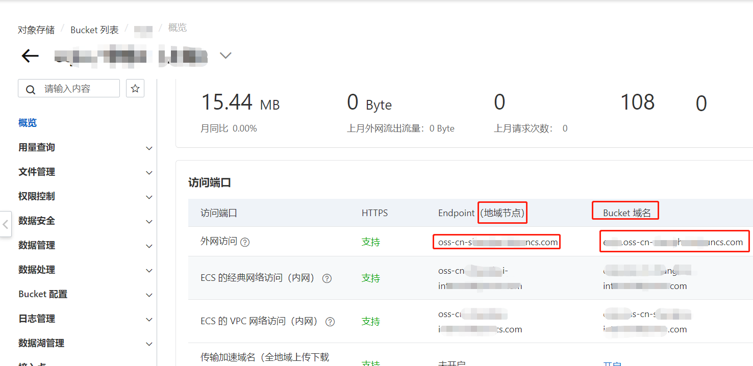The image size is (753, 366).
Task: Expand 文件管理 menu section
Action: point(86,172)
